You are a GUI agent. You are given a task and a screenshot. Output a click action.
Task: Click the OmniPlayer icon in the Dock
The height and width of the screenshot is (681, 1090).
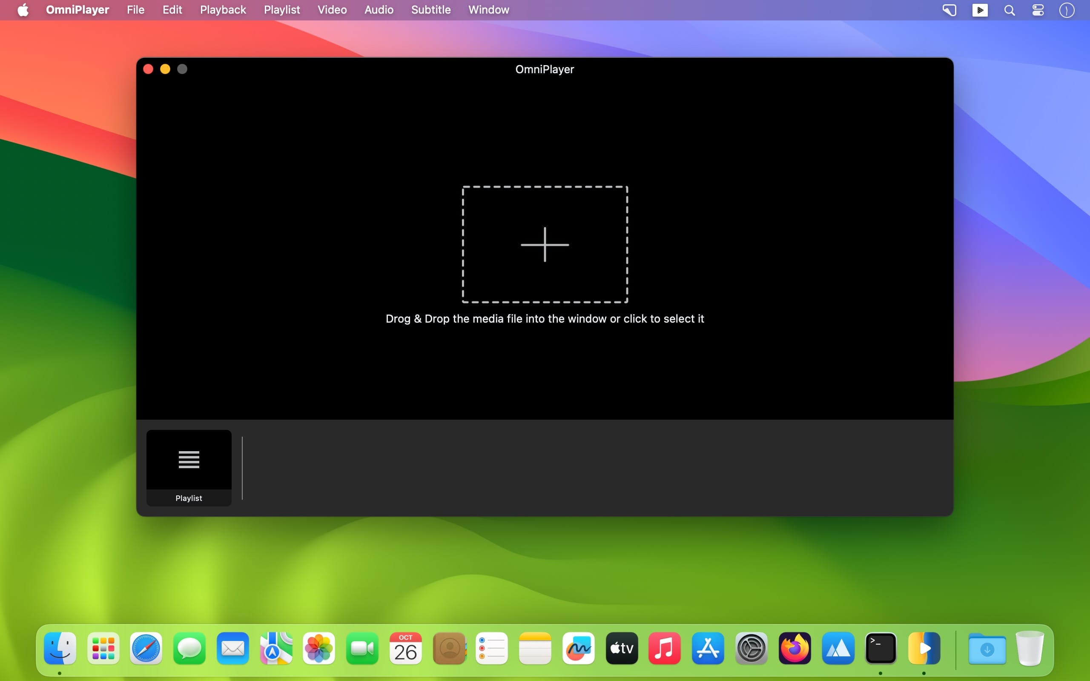coord(924,649)
